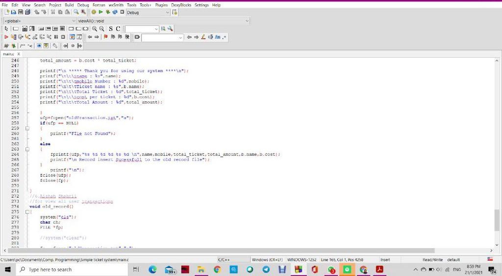The width and height of the screenshot is (502, 276).
Task: Click the Paste icon in toolbar
Action: coord(67,12)
